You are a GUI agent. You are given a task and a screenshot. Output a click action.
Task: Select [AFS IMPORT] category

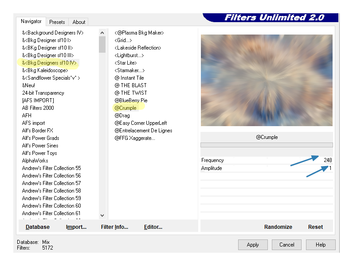[x=38, y=100]
